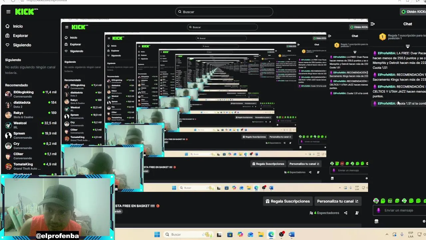Click ElProfeNBA name on LA FREE message

(x=386, y=53)
